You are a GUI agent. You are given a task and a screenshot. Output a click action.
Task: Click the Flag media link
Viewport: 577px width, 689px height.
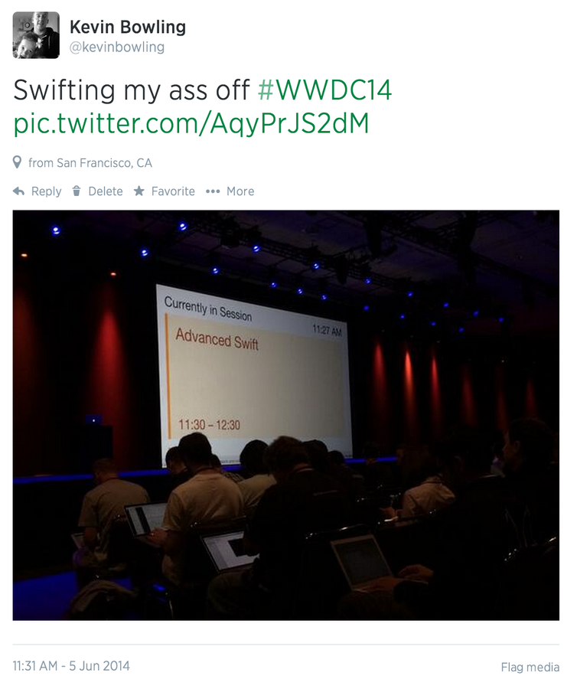coord(530,667)
